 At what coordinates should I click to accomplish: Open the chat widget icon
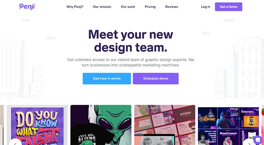coord(258,140)
